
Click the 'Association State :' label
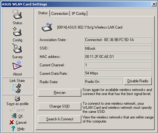(x=53, y=40)
